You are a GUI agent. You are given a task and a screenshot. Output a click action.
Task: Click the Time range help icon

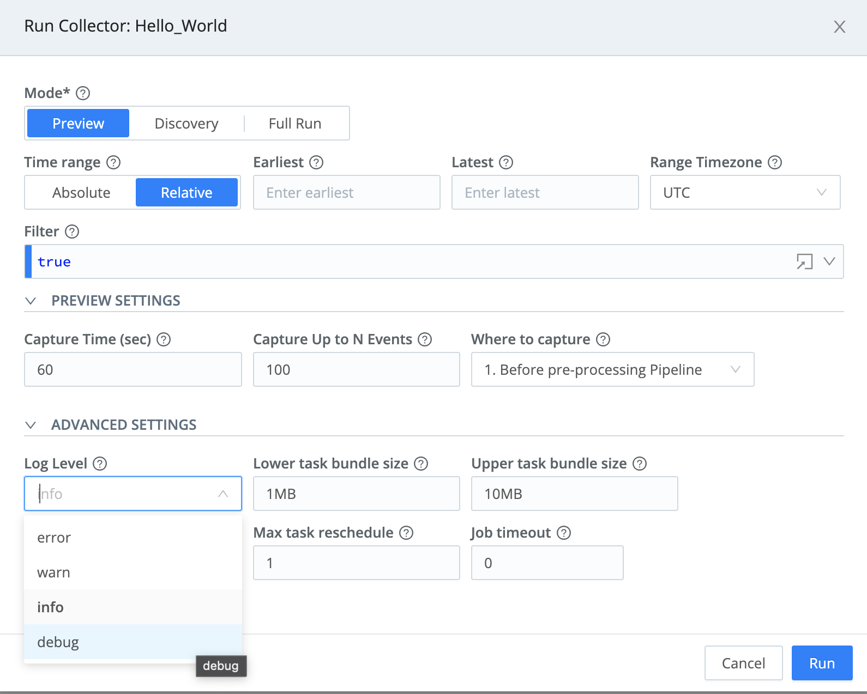(113, 162)
